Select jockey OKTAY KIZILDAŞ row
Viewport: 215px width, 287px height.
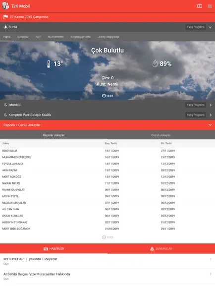[x=107, y=216]
